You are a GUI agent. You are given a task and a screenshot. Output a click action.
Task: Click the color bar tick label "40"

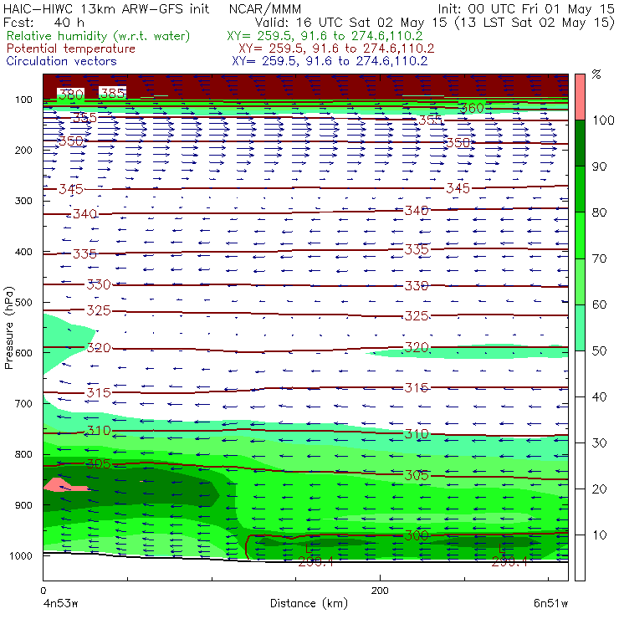click(599, 396)
